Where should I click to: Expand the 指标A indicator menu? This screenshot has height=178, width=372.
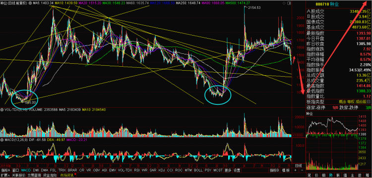pyautogui.click(x=5, y=170)
